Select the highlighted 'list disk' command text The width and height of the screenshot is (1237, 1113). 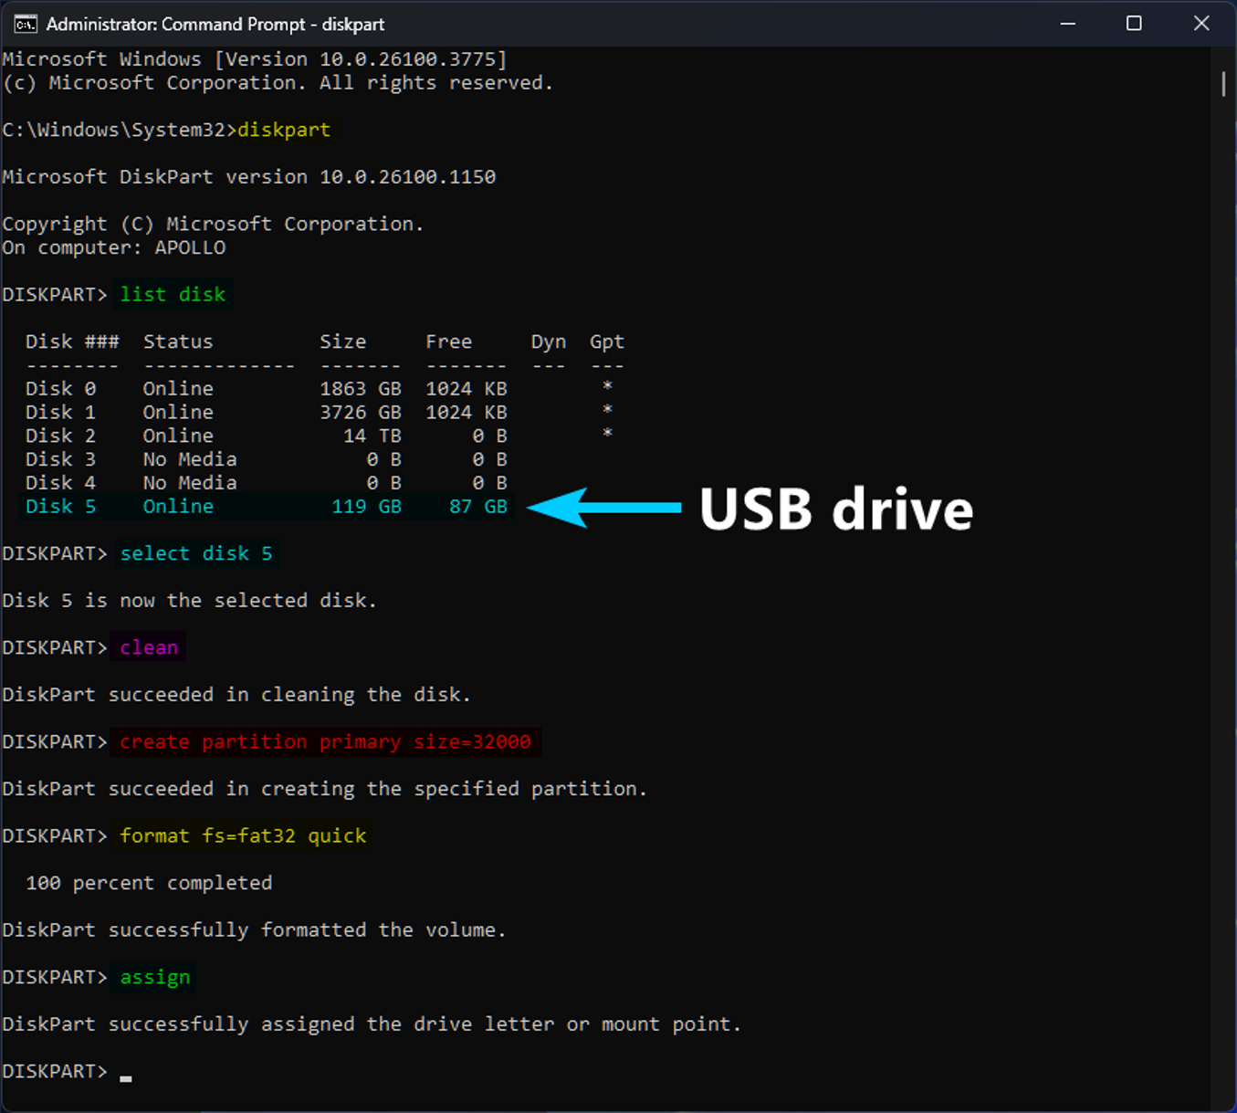[x=173, y=294]
